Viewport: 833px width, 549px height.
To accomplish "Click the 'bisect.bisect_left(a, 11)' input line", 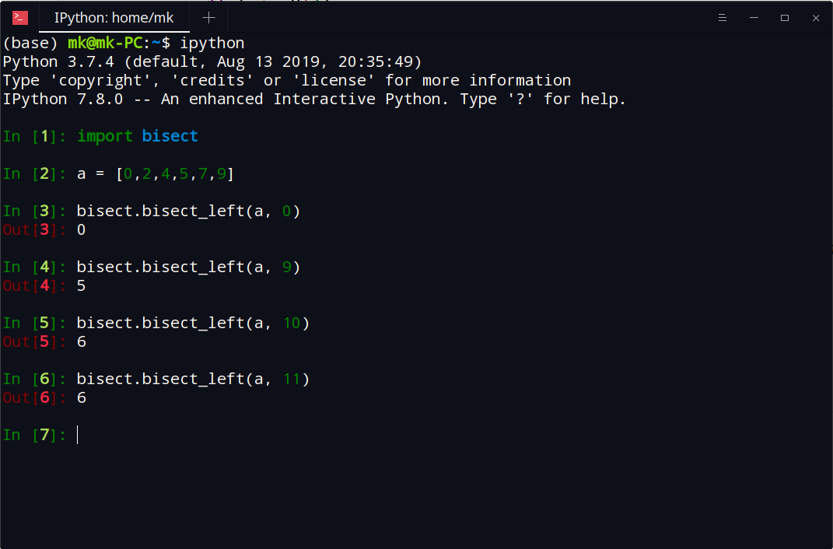I will tap(194, 379).
